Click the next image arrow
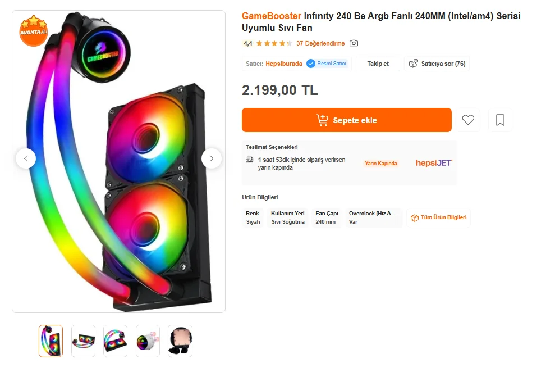The height and width of the screenshot is (381, 546). [x=212, y=158]
